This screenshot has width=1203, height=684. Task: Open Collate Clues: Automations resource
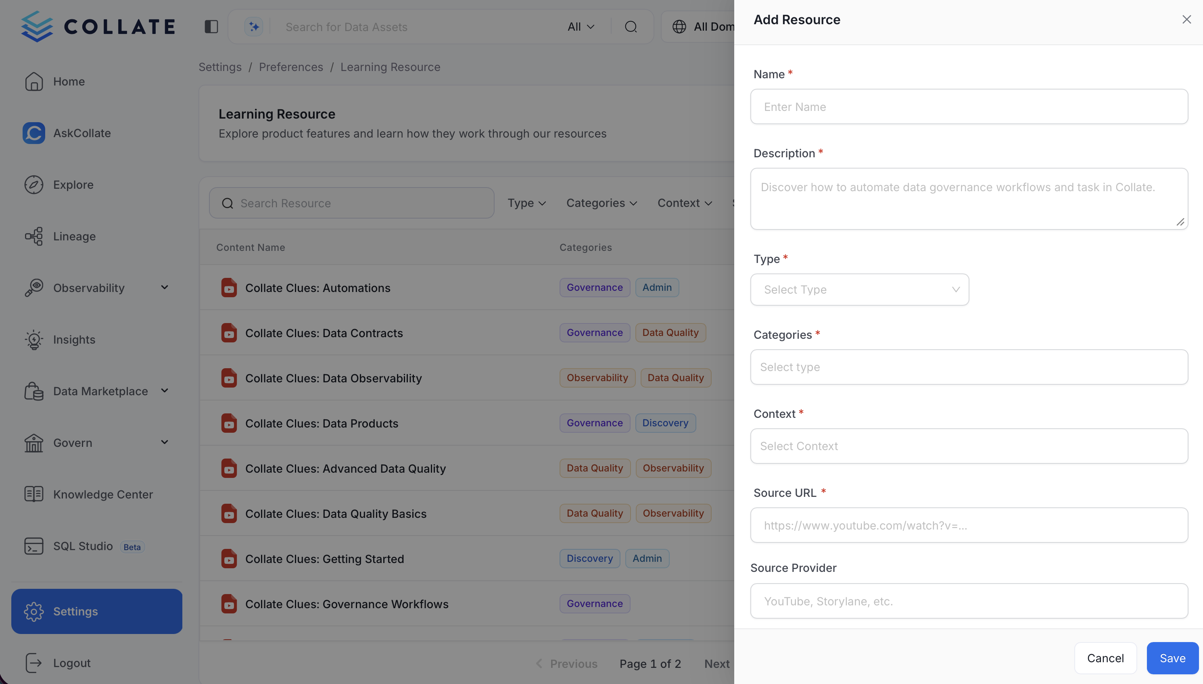(x=317, y=288)
